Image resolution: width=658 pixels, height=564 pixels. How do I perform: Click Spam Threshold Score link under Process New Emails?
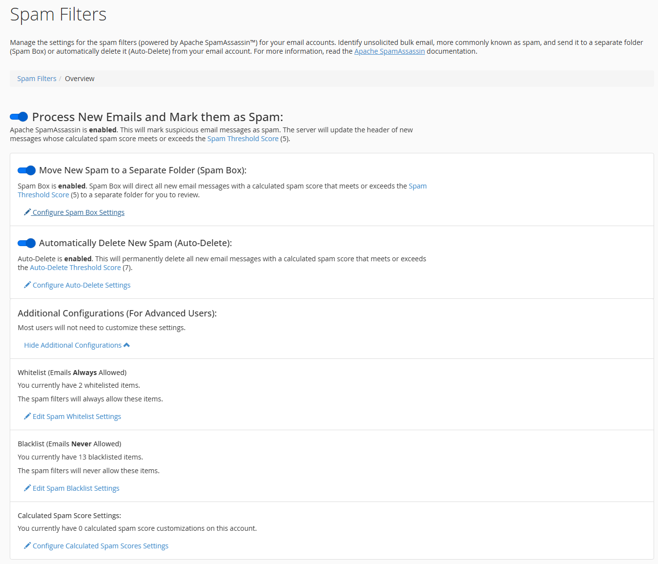[x=243, y=139]
